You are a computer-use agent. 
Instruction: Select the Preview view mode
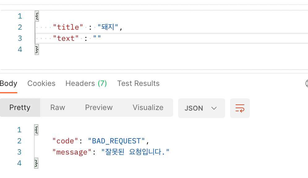click(99, 108)
